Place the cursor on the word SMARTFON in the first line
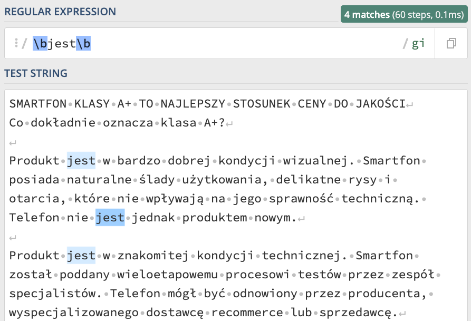 [38, 104]
